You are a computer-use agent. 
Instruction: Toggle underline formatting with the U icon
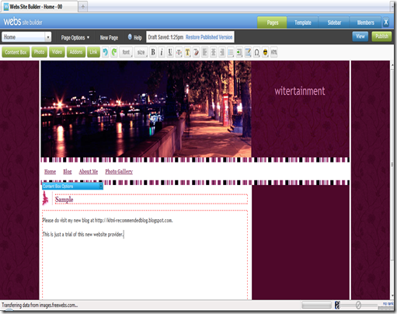tap(170, 52)
